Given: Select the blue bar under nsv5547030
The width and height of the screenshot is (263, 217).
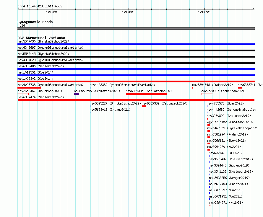Looking at the screenshot, I should click(x=136, y=44).
